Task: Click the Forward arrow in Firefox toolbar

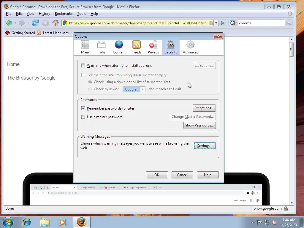Action: coord(22,23)
